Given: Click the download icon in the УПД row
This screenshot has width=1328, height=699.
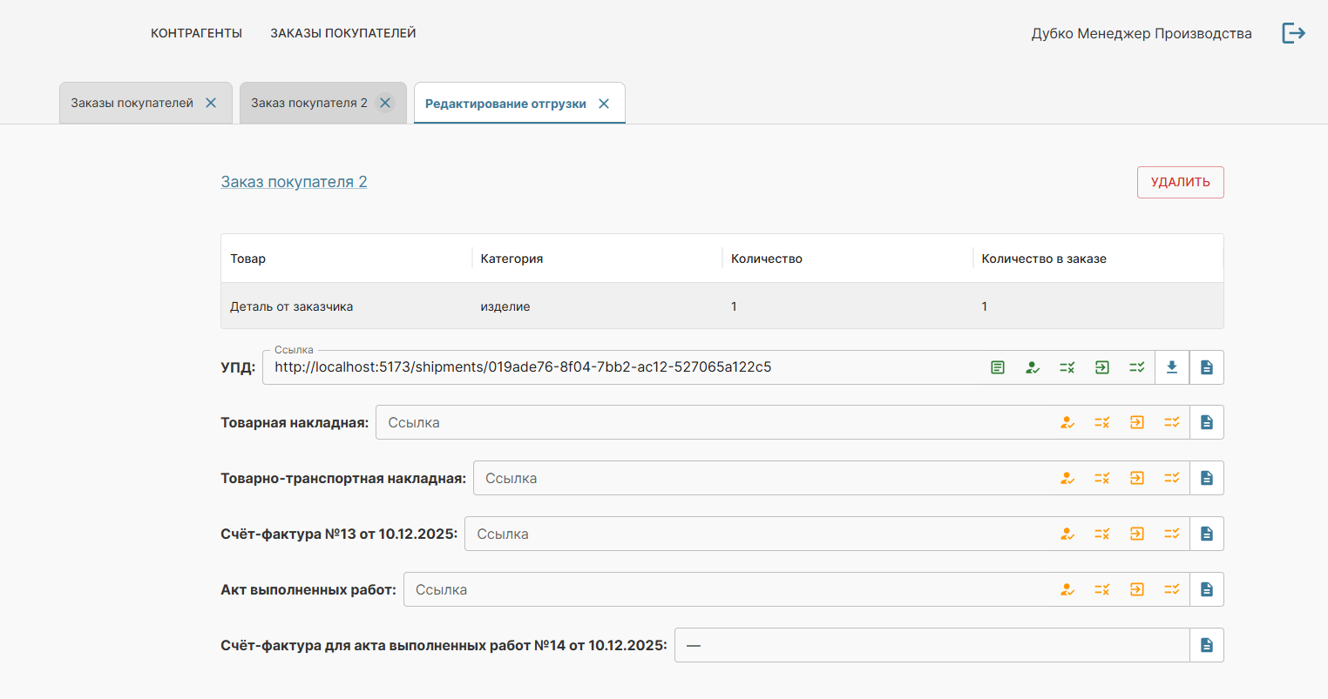Looking at the screenshot, I should click(x=1172, y=367).
